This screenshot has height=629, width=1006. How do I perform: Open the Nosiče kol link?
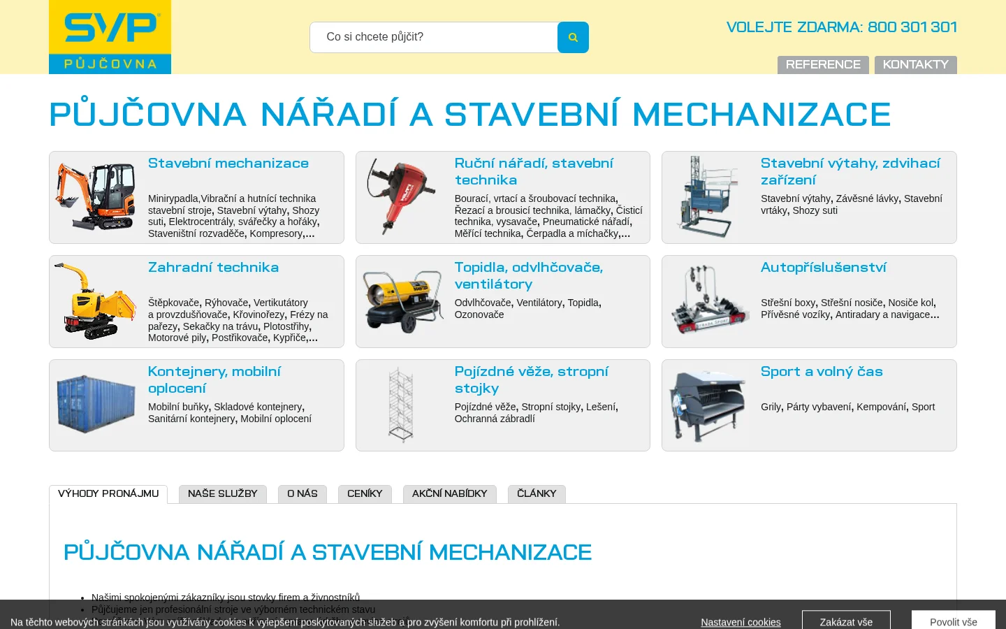click(910, 303)
